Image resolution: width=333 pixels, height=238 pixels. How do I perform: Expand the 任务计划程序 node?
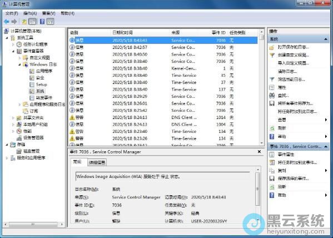point(13,44)
